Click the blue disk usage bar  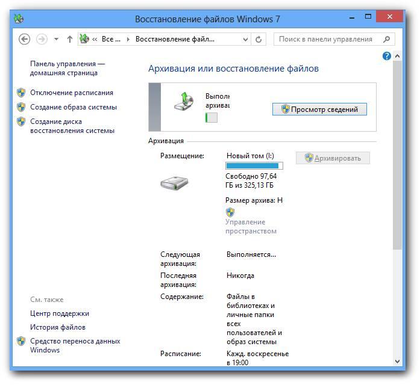point(254,166)
